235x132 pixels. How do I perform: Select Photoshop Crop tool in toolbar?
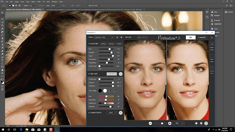pyautogui.click(x=2, y=25)
